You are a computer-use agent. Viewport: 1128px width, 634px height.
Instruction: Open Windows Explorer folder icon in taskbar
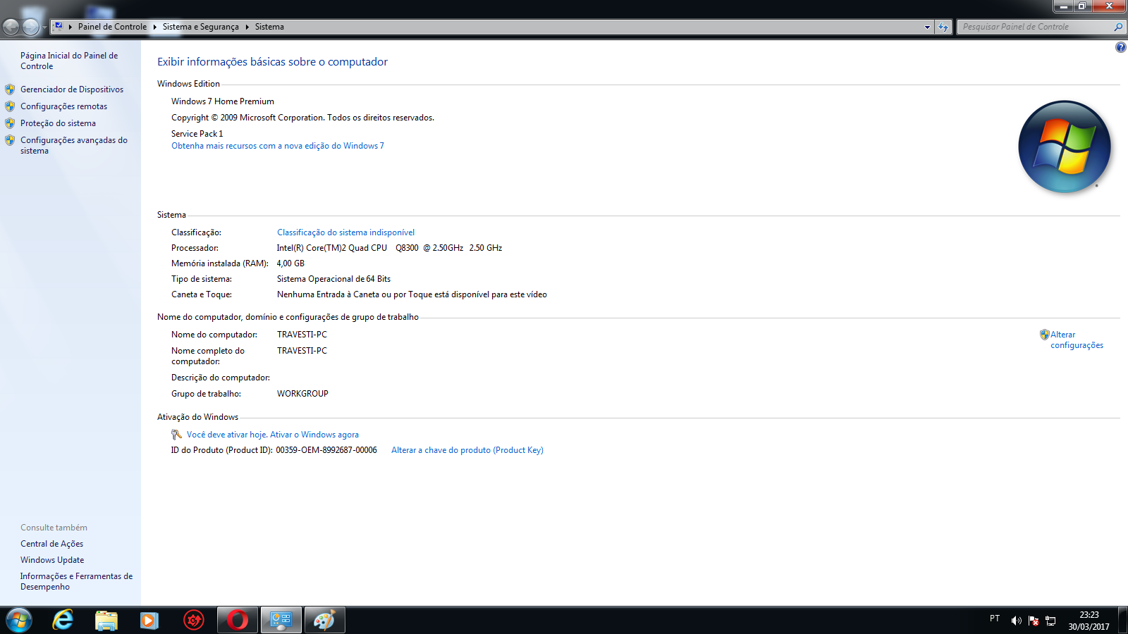[106, 620]
